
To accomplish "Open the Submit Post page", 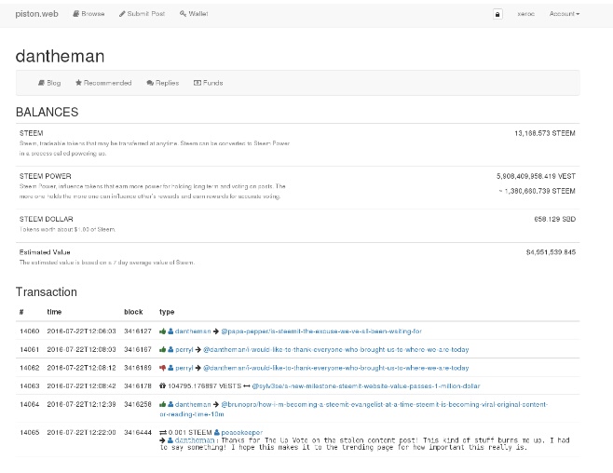I will point(142,14).
